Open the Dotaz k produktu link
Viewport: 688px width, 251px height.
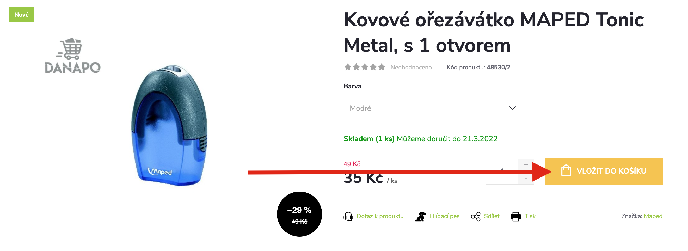click(x=380, y=216)
